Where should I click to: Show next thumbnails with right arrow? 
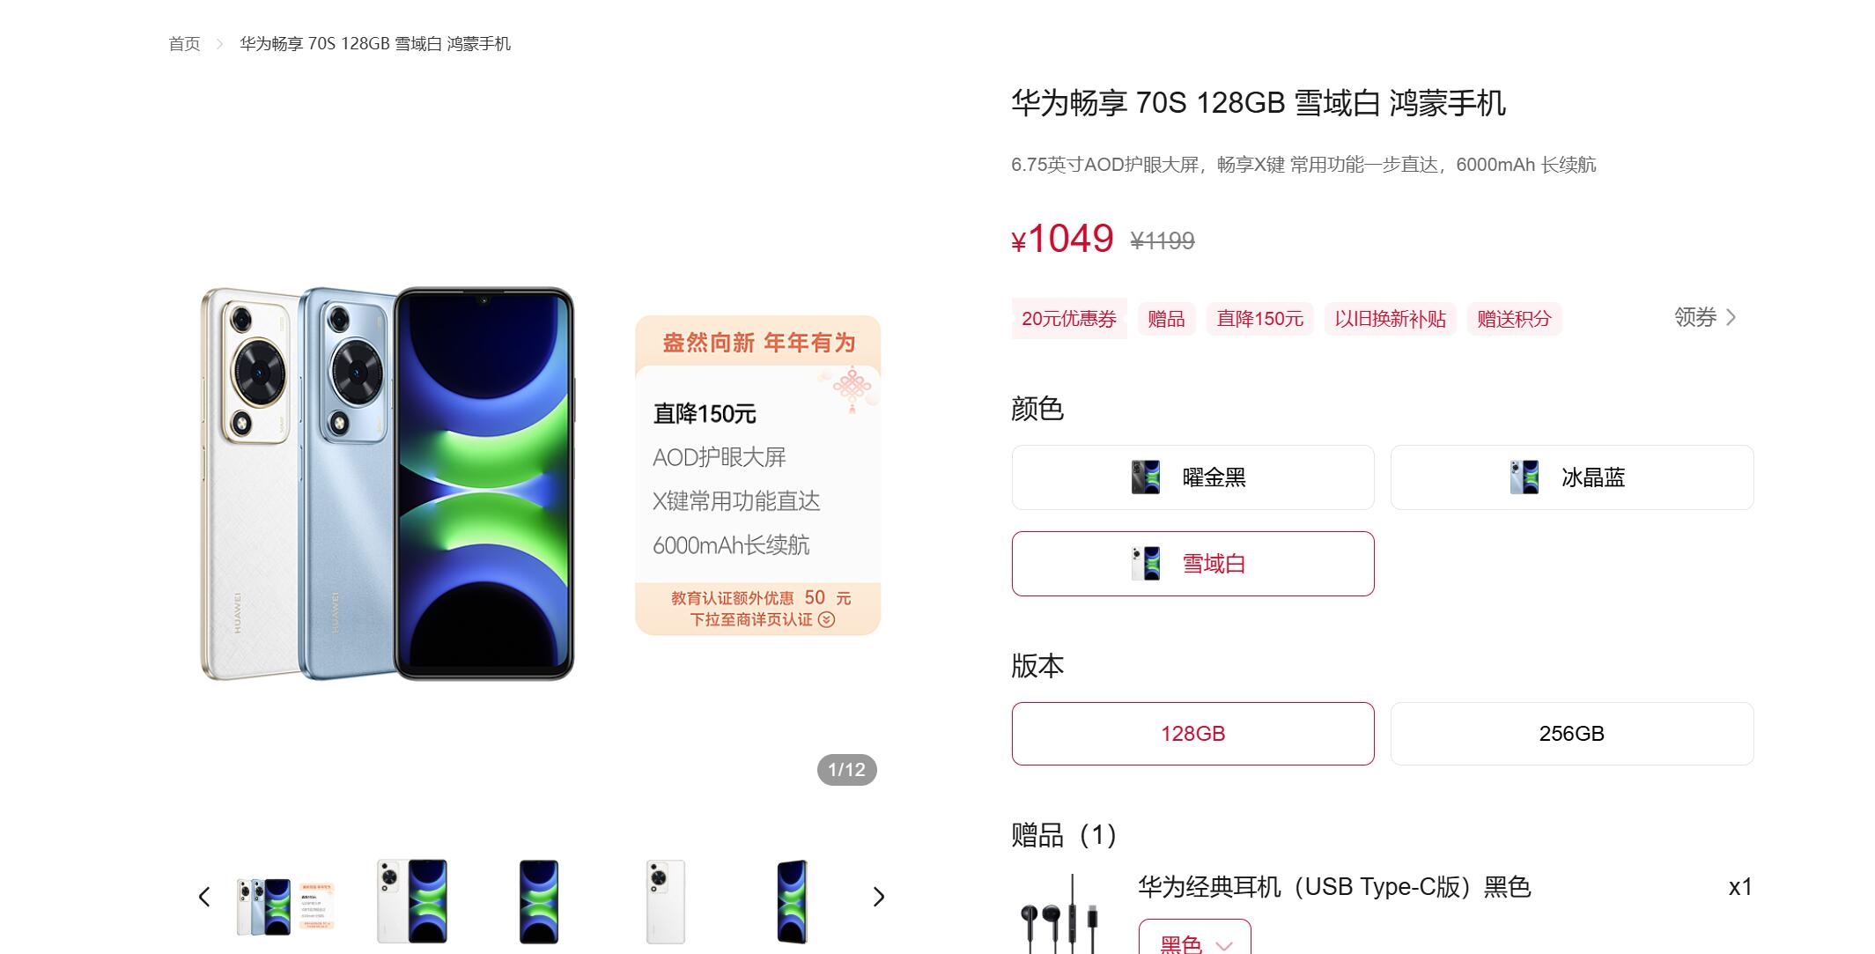(878, 898)
